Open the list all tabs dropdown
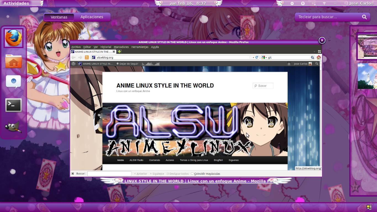377x212 pixels. pos(314,52)
